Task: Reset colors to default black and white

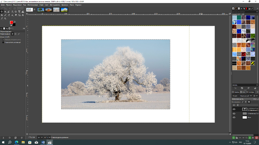Action: (x=11, y=25)
